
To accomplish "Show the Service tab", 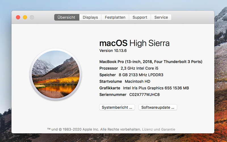I will pos(161,17).
